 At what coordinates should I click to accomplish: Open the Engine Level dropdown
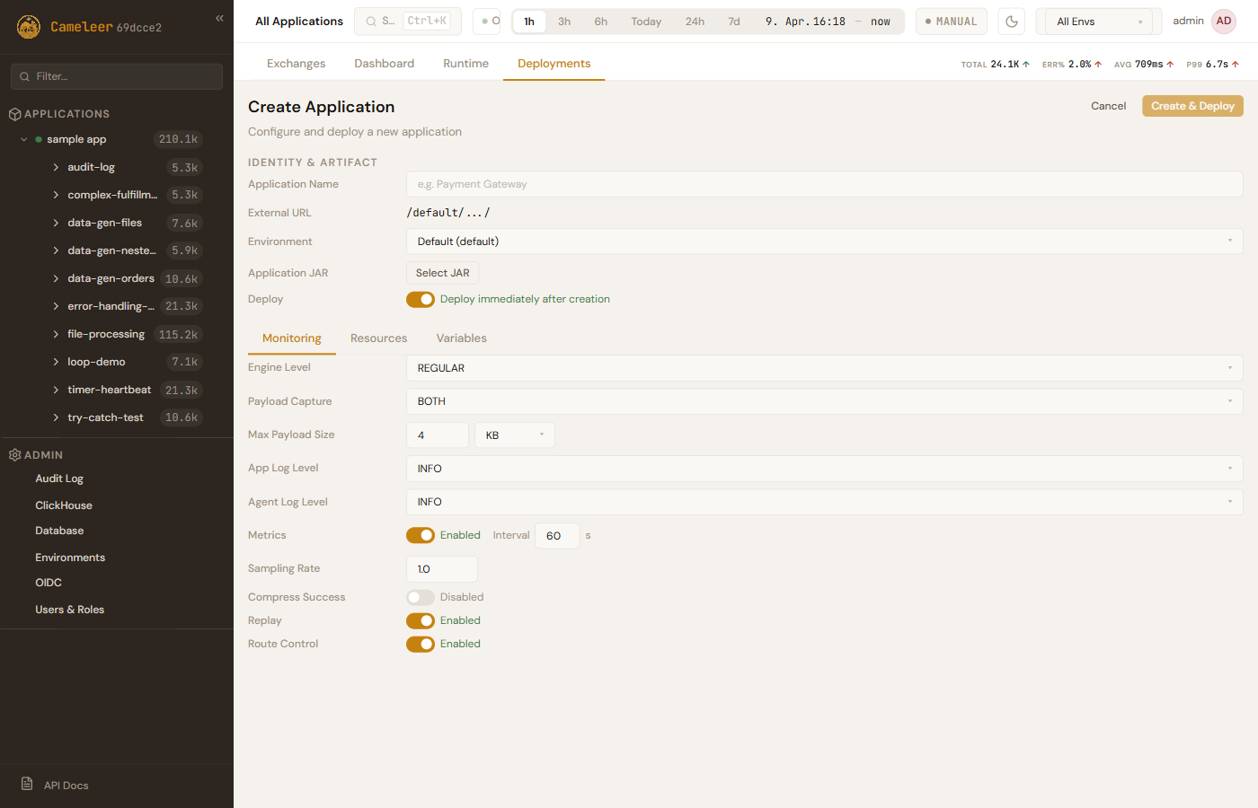tap(824, 368)
